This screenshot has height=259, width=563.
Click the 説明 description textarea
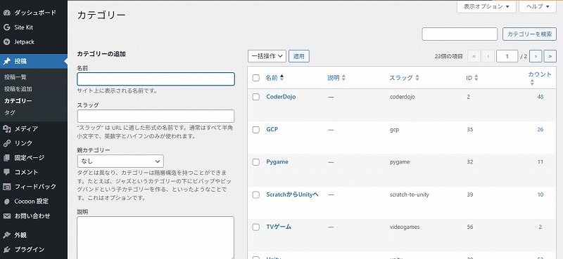156,237
